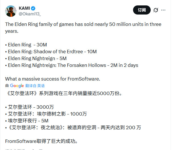The width and height of the screenshot is (172, 150).
Task: Click the blue verified badge
Action: click(x=33, y=8)
